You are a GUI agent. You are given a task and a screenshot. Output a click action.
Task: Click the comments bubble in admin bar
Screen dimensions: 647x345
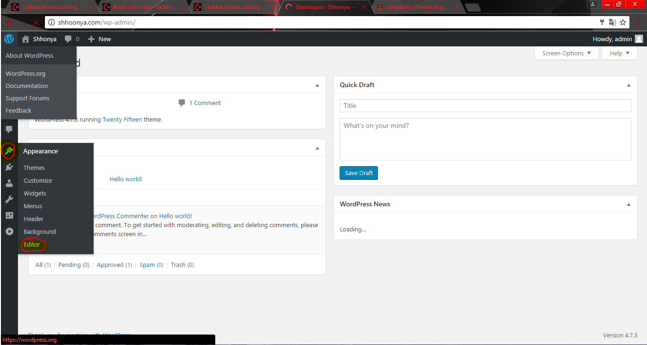point(69,39)
